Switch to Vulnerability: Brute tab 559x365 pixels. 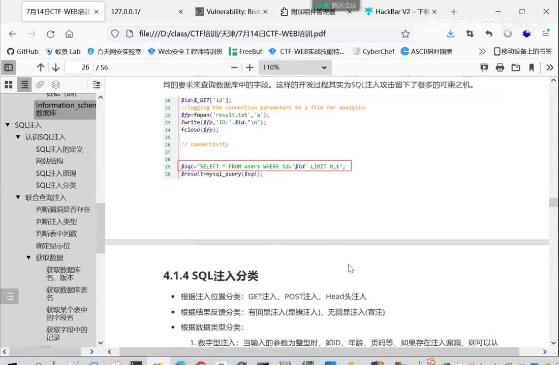coord(232,12)
